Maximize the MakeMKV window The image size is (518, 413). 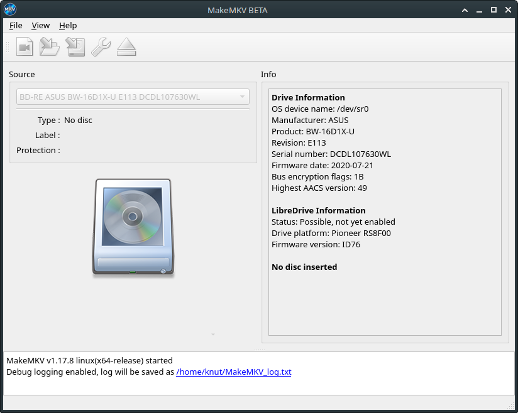pos(493,9)
